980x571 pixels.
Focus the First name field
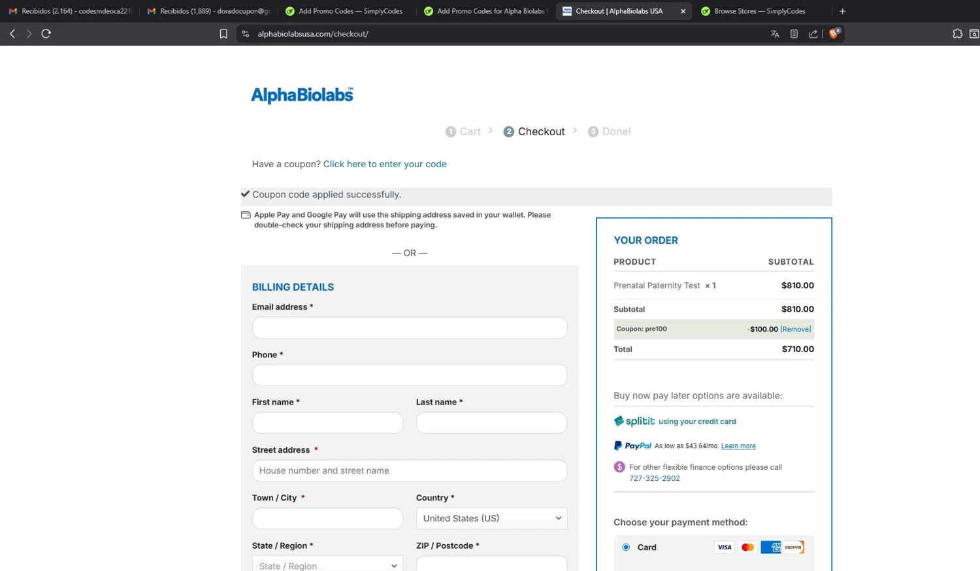327,423
